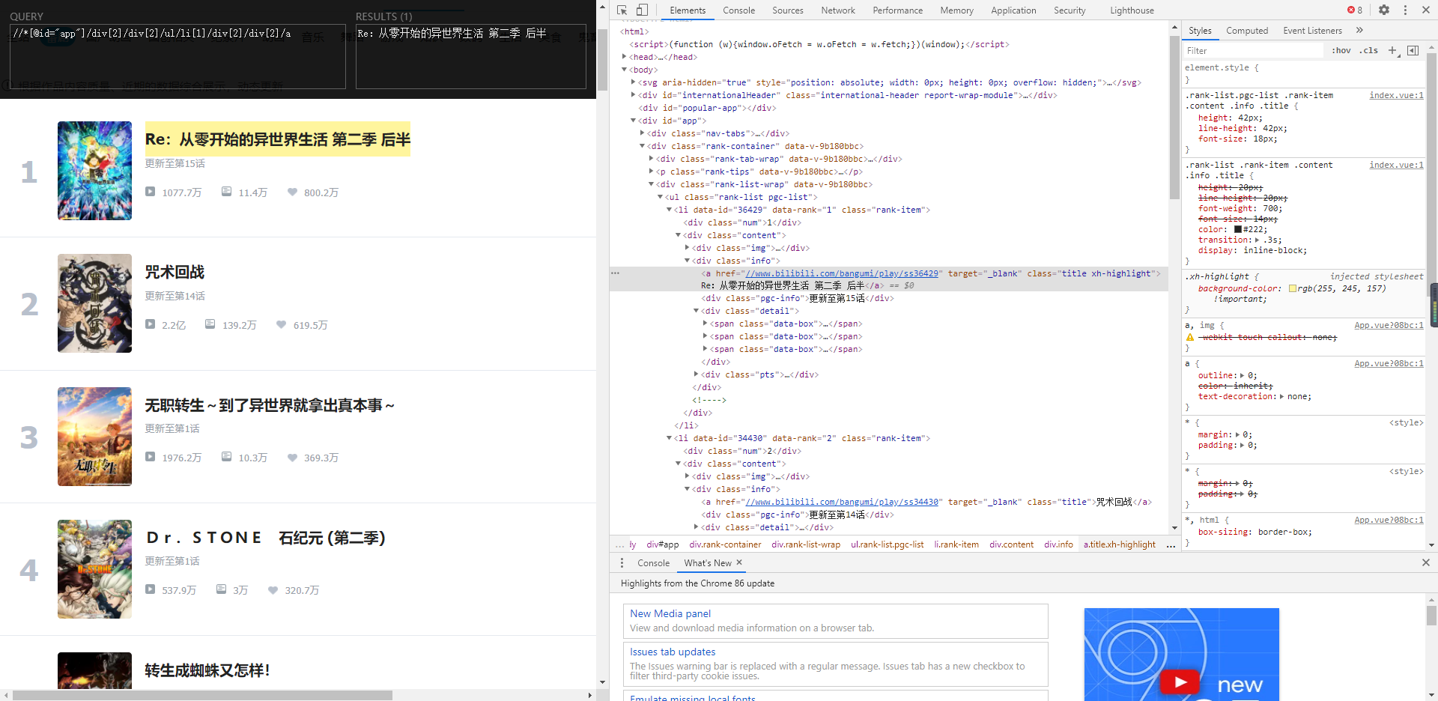Toggle the :hov element state panel
Screen dimensions: 1438x701
1341,50
